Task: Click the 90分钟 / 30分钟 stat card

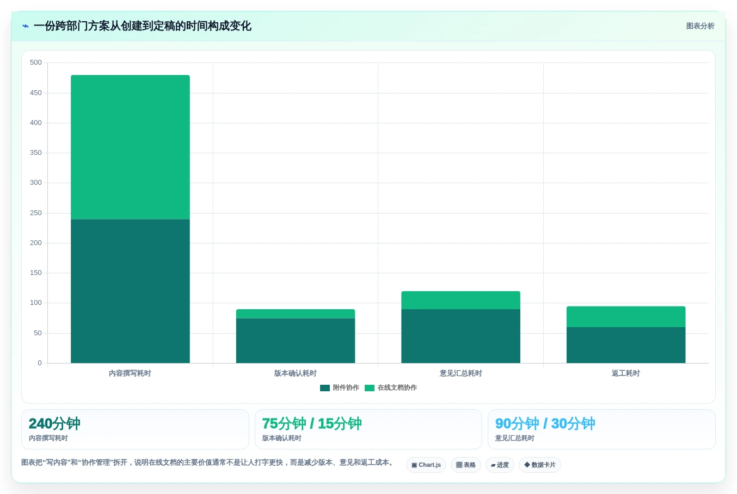Action: tap(601, 429)
